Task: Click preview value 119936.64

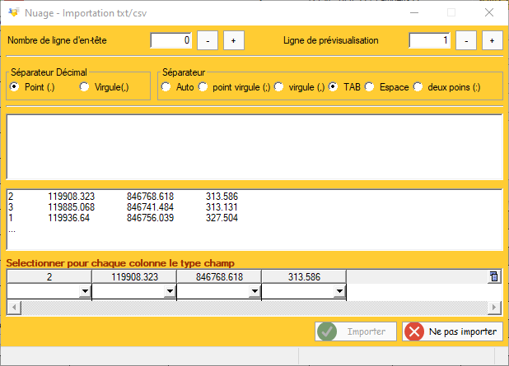Action: (x=69, y=218)
